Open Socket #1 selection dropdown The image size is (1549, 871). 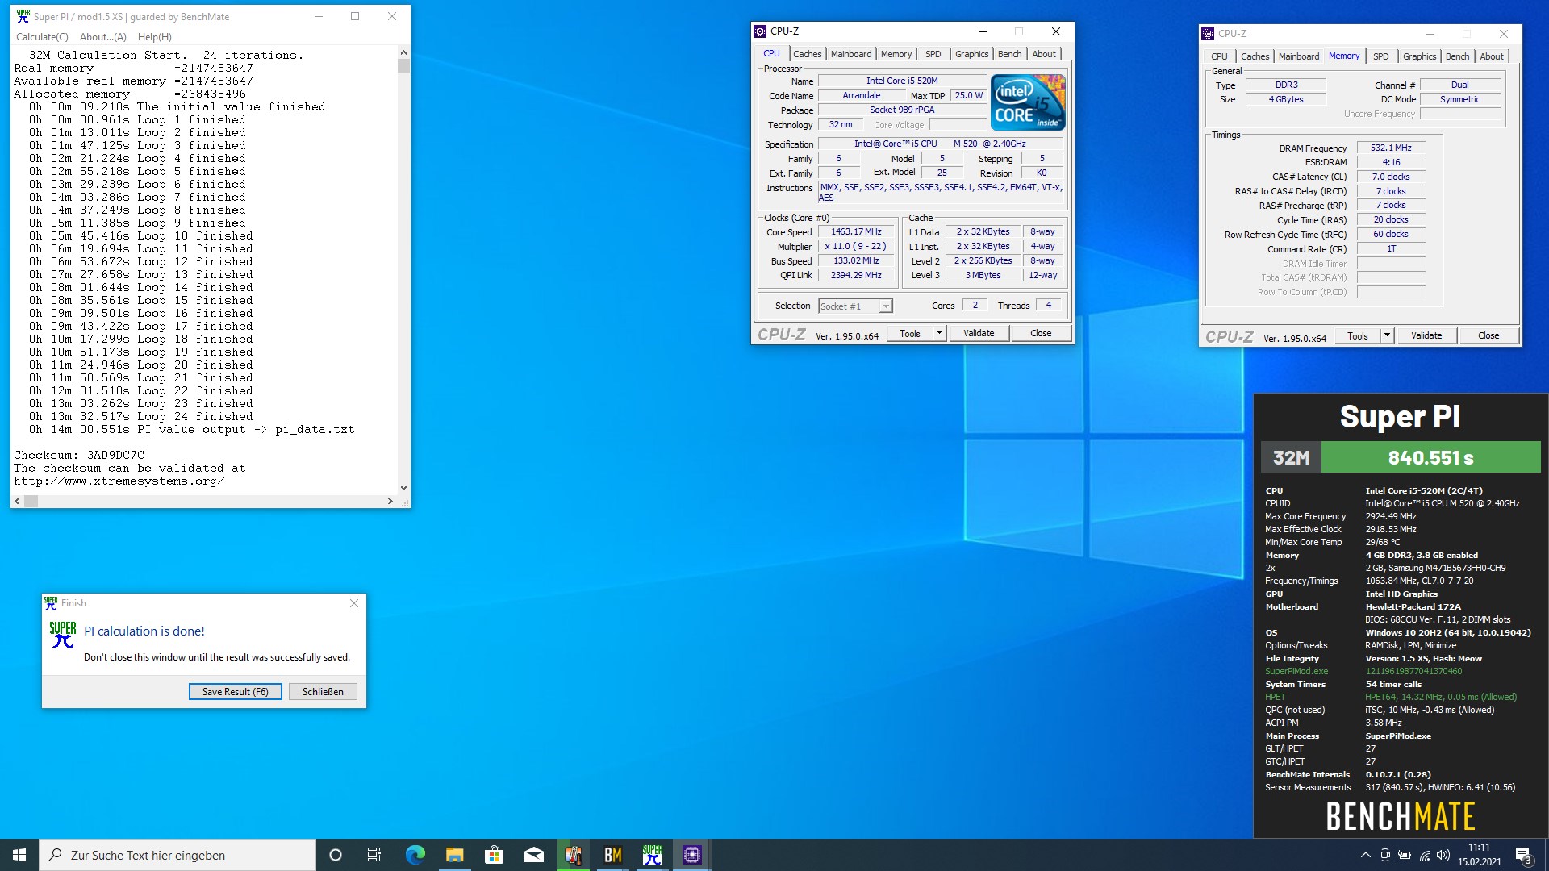pos(855,306)
